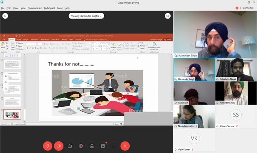
Task: Start recording with the recorder icon
Action: pyautogui.click(x=81, y=146)
